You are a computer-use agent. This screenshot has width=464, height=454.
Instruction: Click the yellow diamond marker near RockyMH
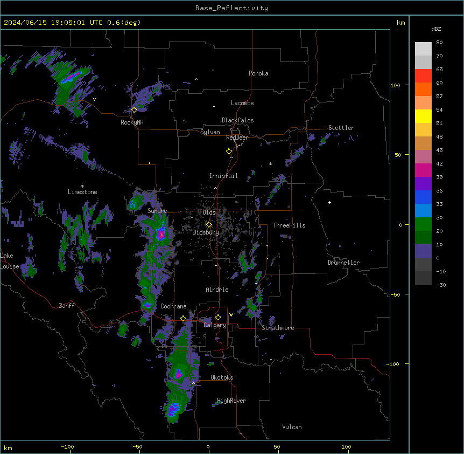(x=135, y=109)
